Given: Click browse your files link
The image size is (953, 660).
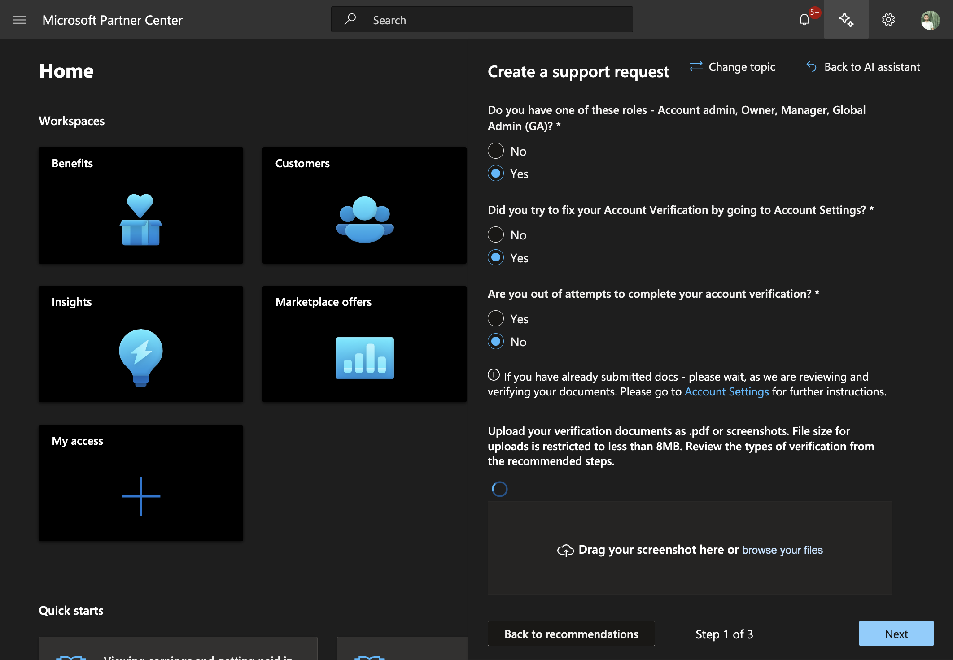Looking at the screenshot, I should pyautogui.click(x=783, y=550).
